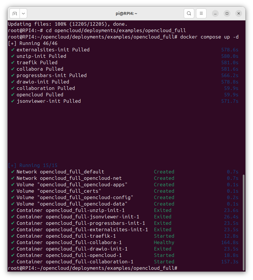
Task: Click the Running 15/15 status line
Action: click(x=33, y=165)
